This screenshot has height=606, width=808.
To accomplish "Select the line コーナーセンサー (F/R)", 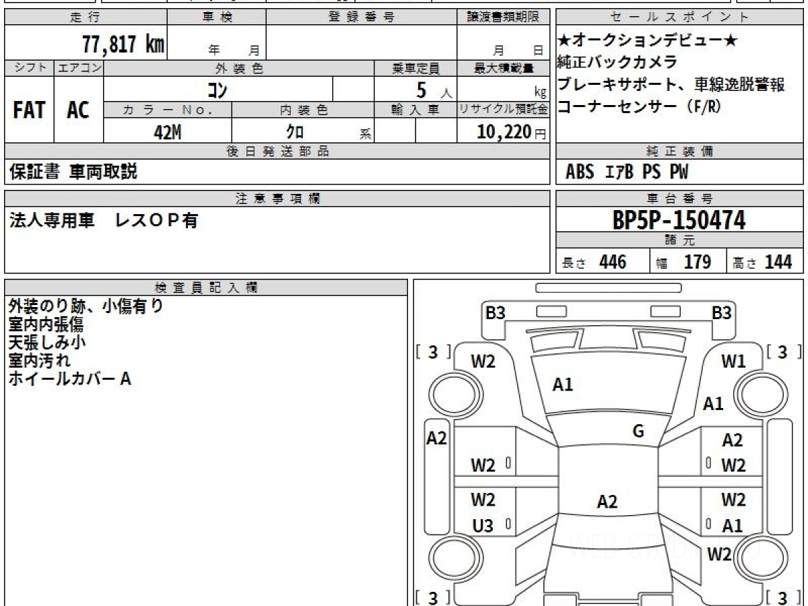I will point(639,106).
